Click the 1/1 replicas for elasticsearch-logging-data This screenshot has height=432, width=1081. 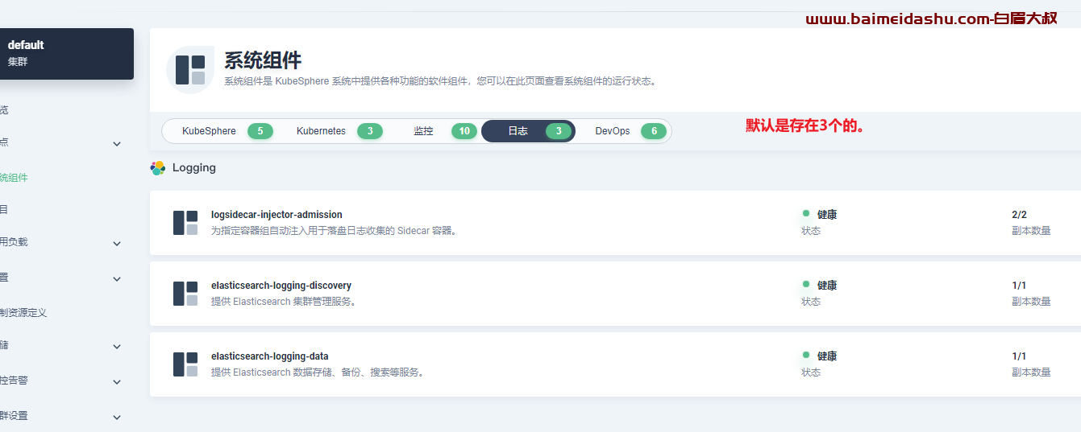click(x=1019, y=356)
